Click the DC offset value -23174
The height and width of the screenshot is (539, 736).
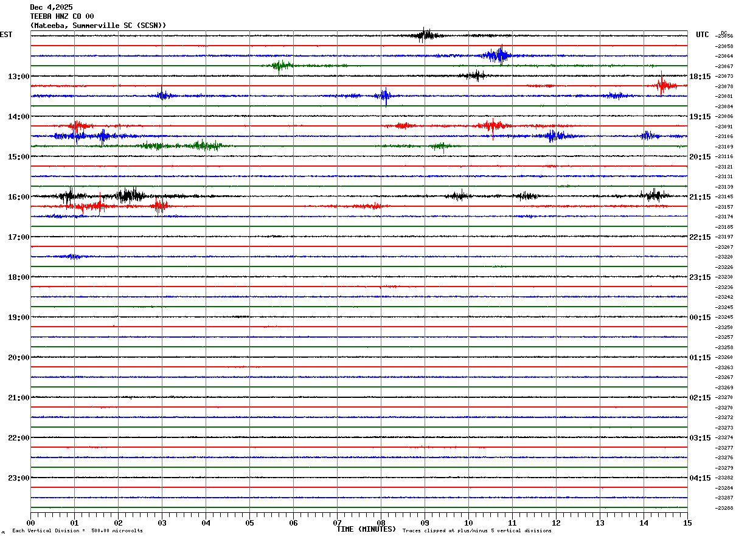tap(724, 217)
